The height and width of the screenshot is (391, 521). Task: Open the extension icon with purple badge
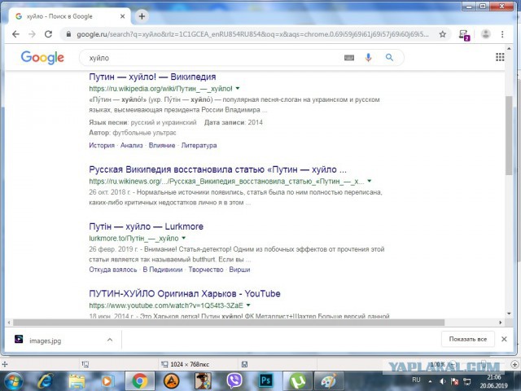(x=464, y=35)
